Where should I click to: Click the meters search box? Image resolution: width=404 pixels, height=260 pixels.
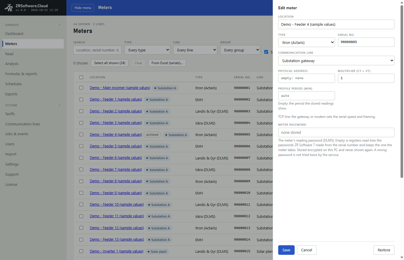pos(98,50)
